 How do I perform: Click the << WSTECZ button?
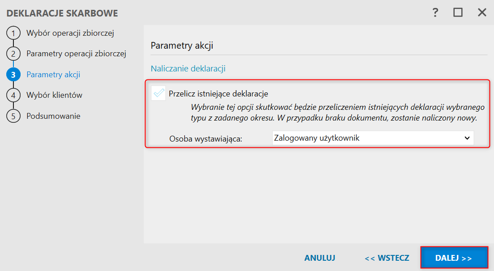[387, 258]
